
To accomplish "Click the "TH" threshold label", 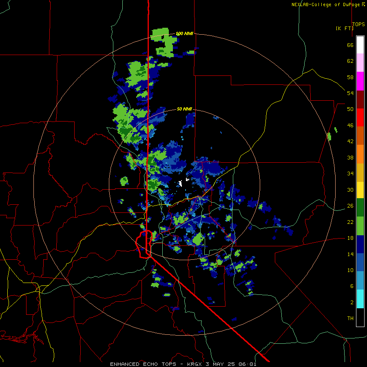I will [350, 318].
